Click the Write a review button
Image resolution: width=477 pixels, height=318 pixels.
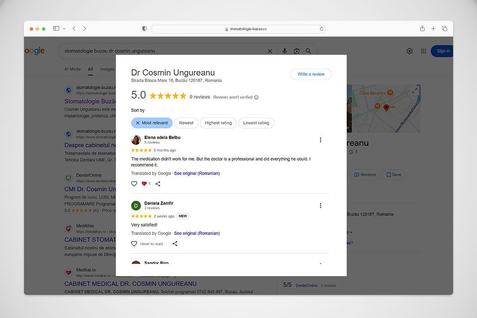(311, 74)
